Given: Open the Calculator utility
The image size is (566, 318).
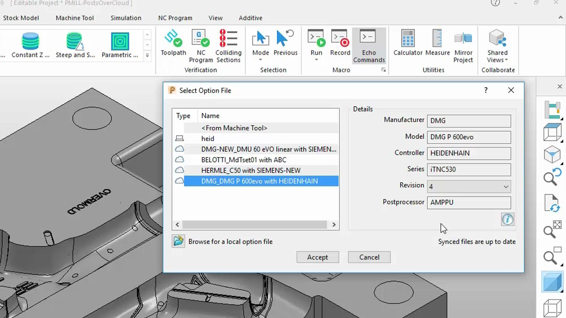Looking at the screenshot, I should tap(408, 43).
